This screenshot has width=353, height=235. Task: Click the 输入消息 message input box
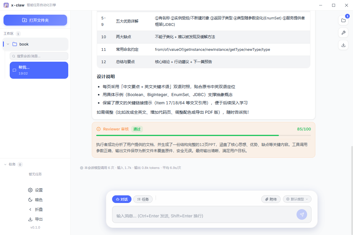pyautogui.click(x=212, y=214)
